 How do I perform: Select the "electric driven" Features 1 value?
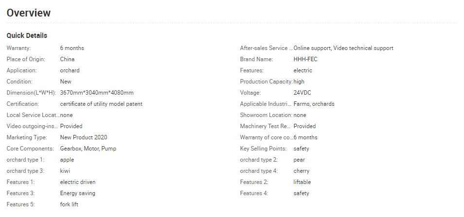[78, 182]
